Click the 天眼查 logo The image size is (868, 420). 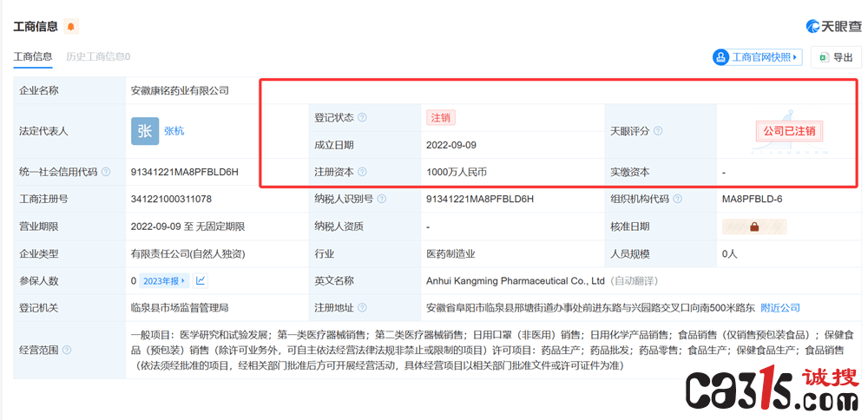pos(833,26)
